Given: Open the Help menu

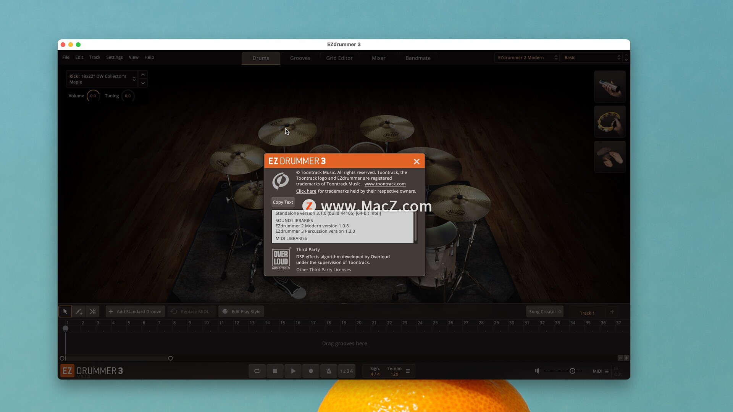Looking at the screenshot, I should pos(149,57).
